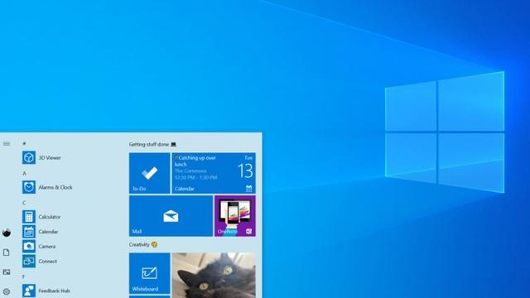Open the cat photo tile
This screenshot has width=530, height=298.
point(214,275)
